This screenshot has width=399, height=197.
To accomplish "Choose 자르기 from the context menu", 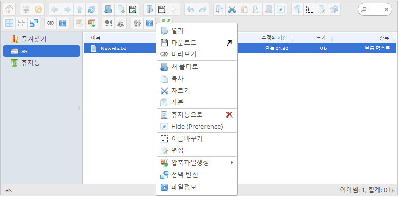I will click(197, 91).
